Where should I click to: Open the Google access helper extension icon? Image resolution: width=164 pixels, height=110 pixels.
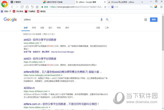click(x=156, y=7)
